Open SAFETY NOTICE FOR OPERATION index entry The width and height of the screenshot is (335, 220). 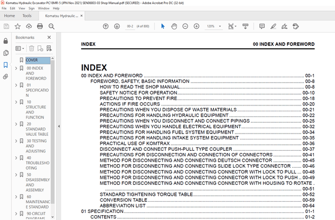pos(138,93)
